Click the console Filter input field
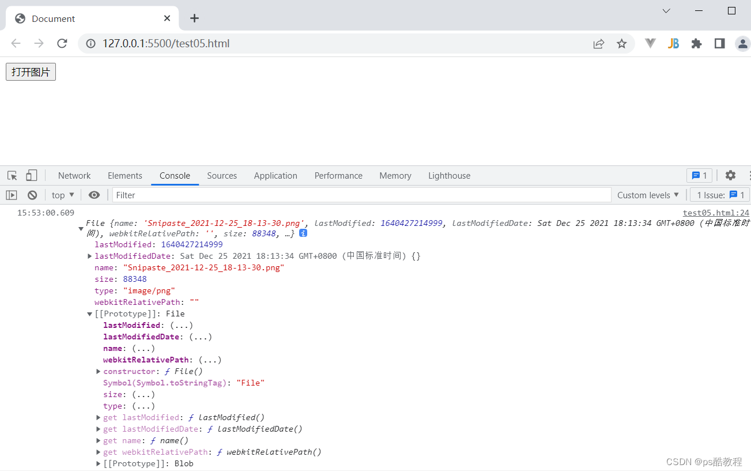This screenshot has width=751, height=472. [361, 195]
